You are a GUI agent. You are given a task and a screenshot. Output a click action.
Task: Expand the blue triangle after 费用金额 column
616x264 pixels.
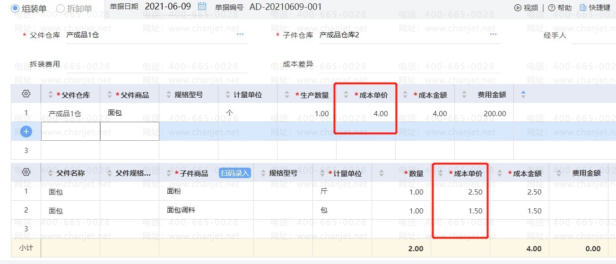point(523,94)
